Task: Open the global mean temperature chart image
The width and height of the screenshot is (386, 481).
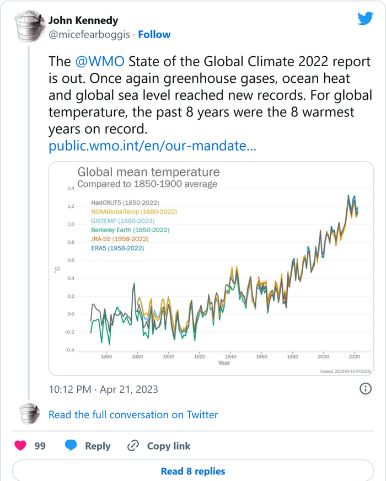Action: pos(211,268)
